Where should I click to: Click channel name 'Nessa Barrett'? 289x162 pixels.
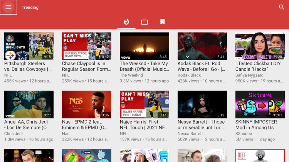click(190, 134)
